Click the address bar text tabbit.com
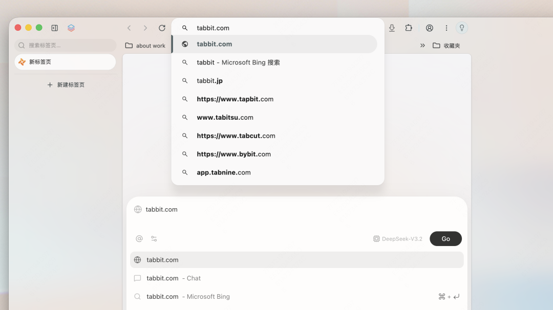Screen dimensions: 553x310 [213, 28]
